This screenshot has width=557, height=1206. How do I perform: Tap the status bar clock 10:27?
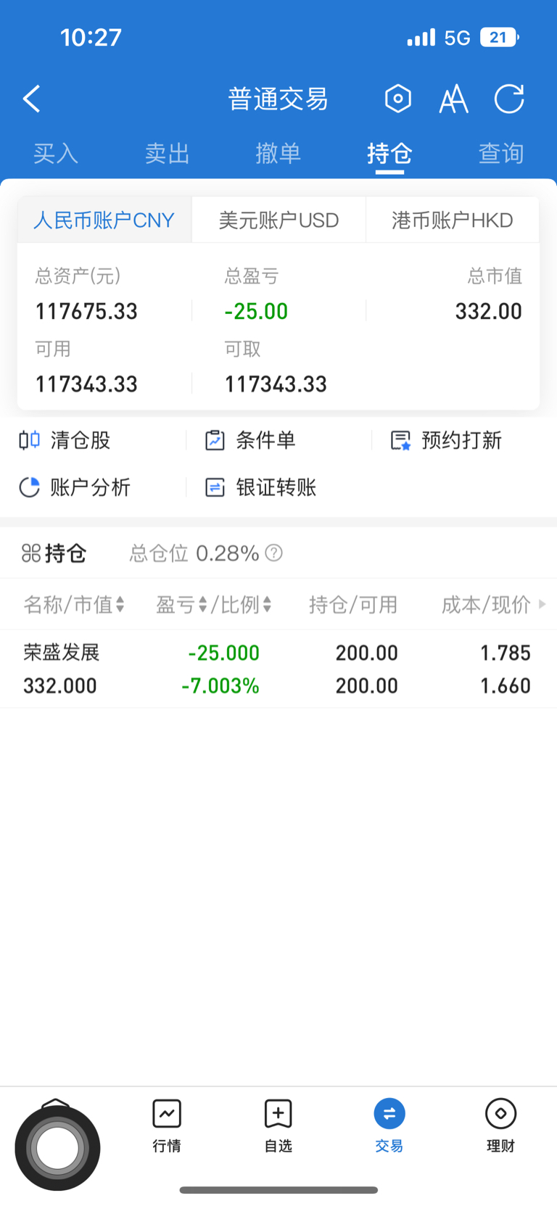coord(91,37)
